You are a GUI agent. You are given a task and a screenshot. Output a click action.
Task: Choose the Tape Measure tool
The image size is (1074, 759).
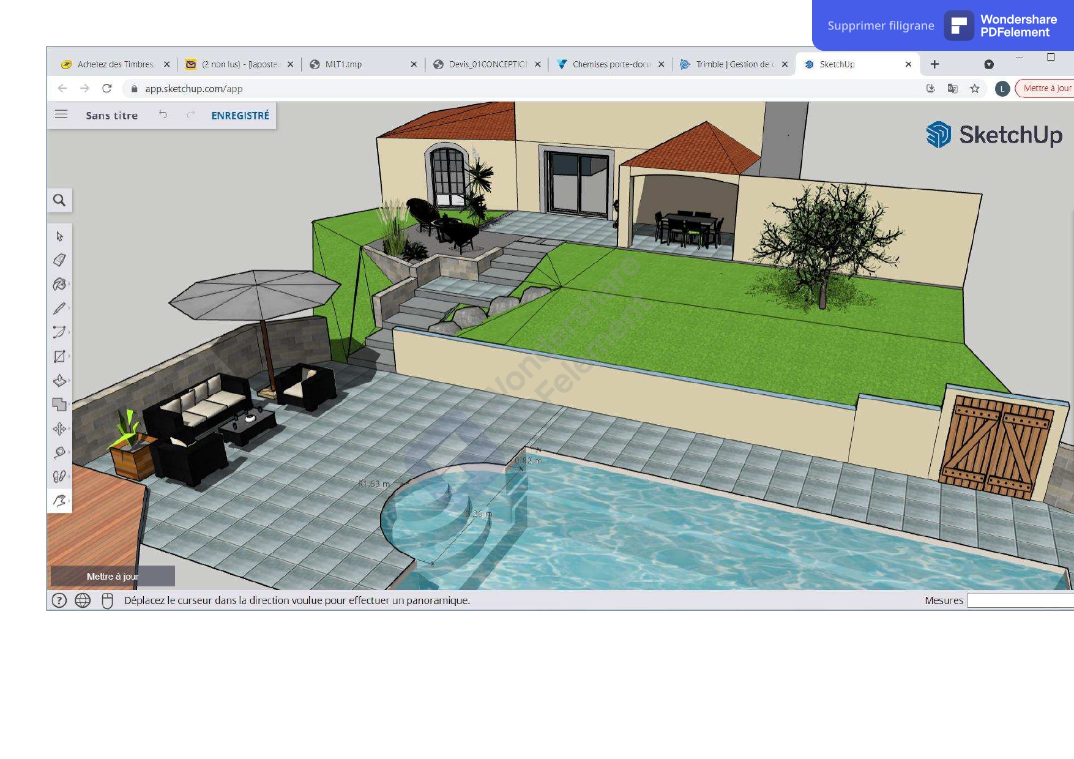coord(59,452)
